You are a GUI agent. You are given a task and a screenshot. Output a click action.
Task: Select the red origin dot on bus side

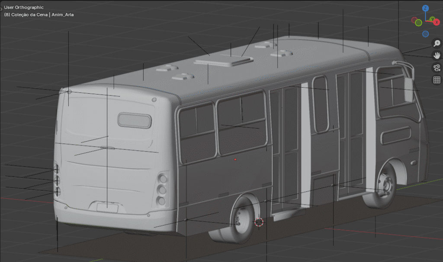click(235, 159)
